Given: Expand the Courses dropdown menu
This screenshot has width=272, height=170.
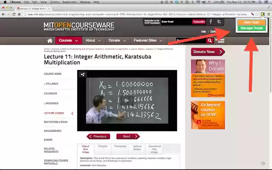Looking at the screenshot, I should [68, 41].
